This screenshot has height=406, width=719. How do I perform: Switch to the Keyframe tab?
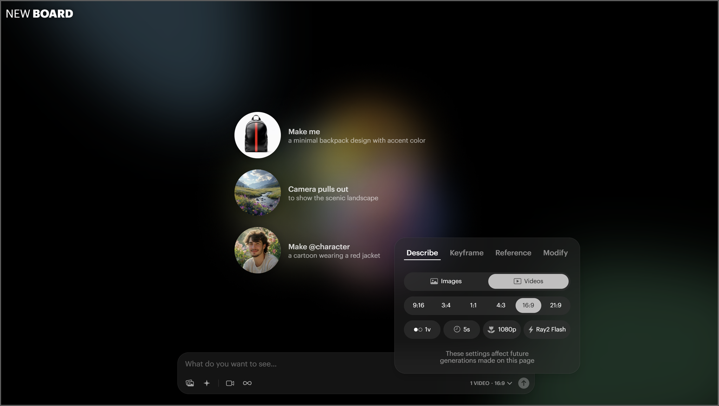[467, 253]
